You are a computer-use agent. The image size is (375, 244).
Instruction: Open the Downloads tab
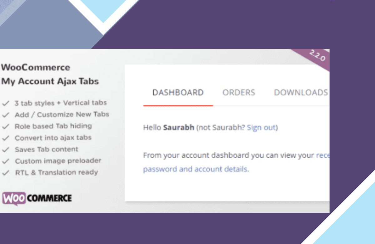coord(301,93)
